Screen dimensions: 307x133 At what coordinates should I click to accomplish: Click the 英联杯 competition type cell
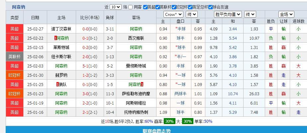15,57
